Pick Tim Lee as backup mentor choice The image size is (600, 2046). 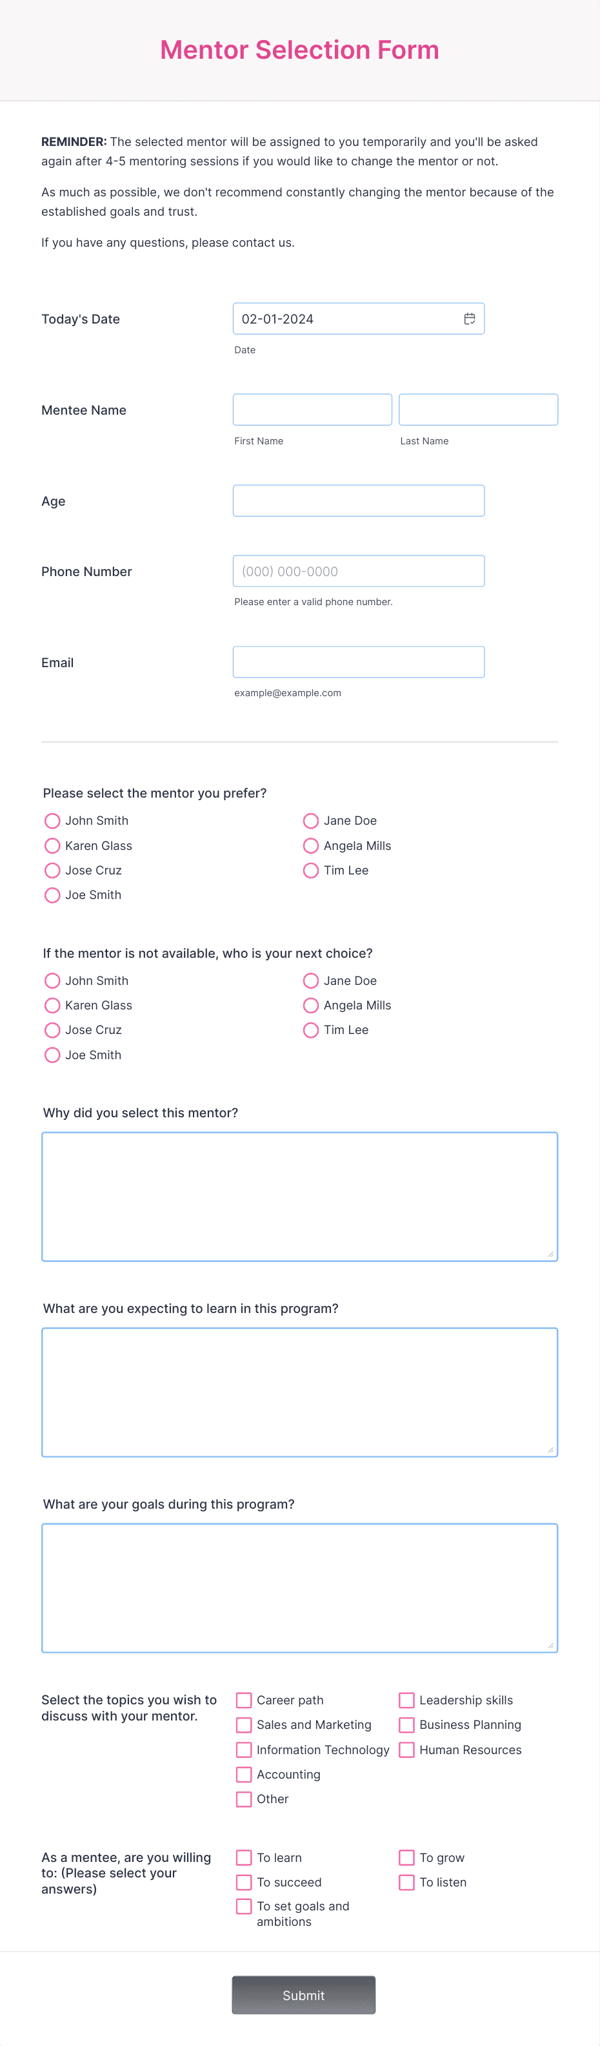[x=310, y=1029]
